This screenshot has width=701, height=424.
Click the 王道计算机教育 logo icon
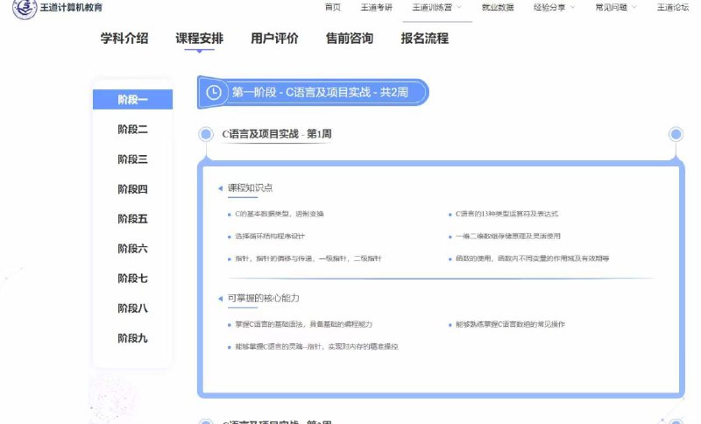(x=25, y=8)
